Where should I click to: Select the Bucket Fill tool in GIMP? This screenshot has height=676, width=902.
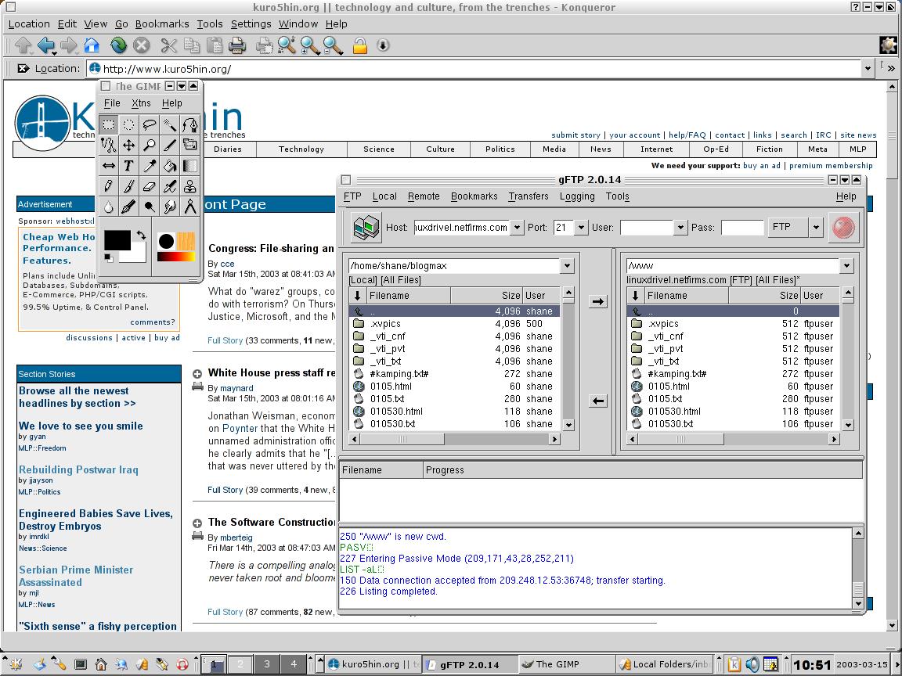click(x=170, y=166)
